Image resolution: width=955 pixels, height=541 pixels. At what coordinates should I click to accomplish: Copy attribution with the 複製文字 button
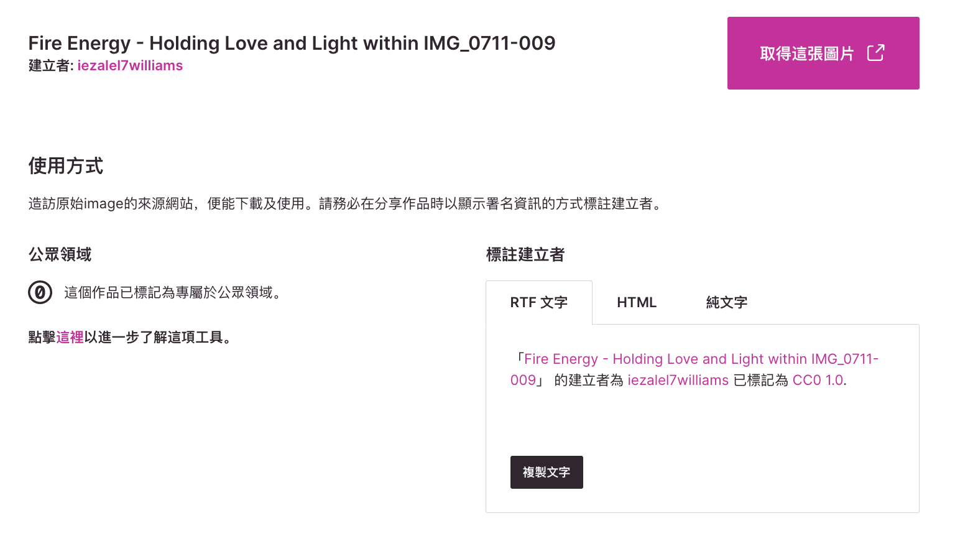(x=547, y=472)
